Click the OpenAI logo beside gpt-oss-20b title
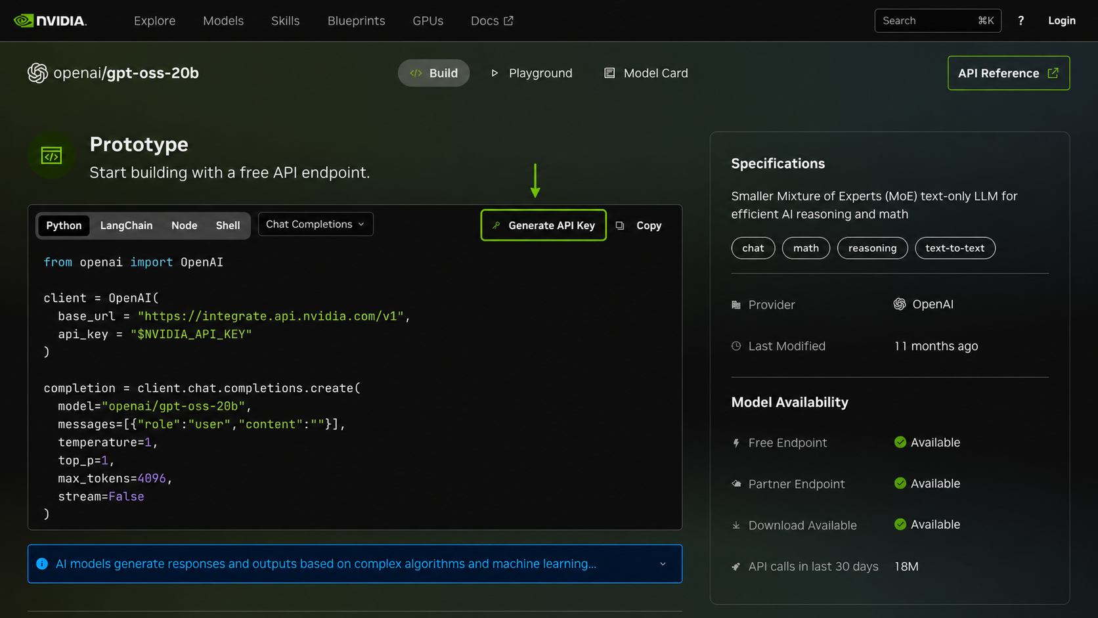The height and width of the screenshot is (618, 1098). tap(37, 73)
